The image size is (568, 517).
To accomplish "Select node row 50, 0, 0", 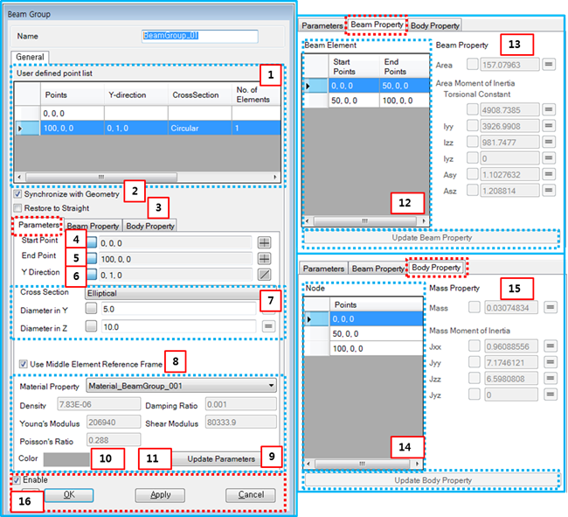I will 364,333.
